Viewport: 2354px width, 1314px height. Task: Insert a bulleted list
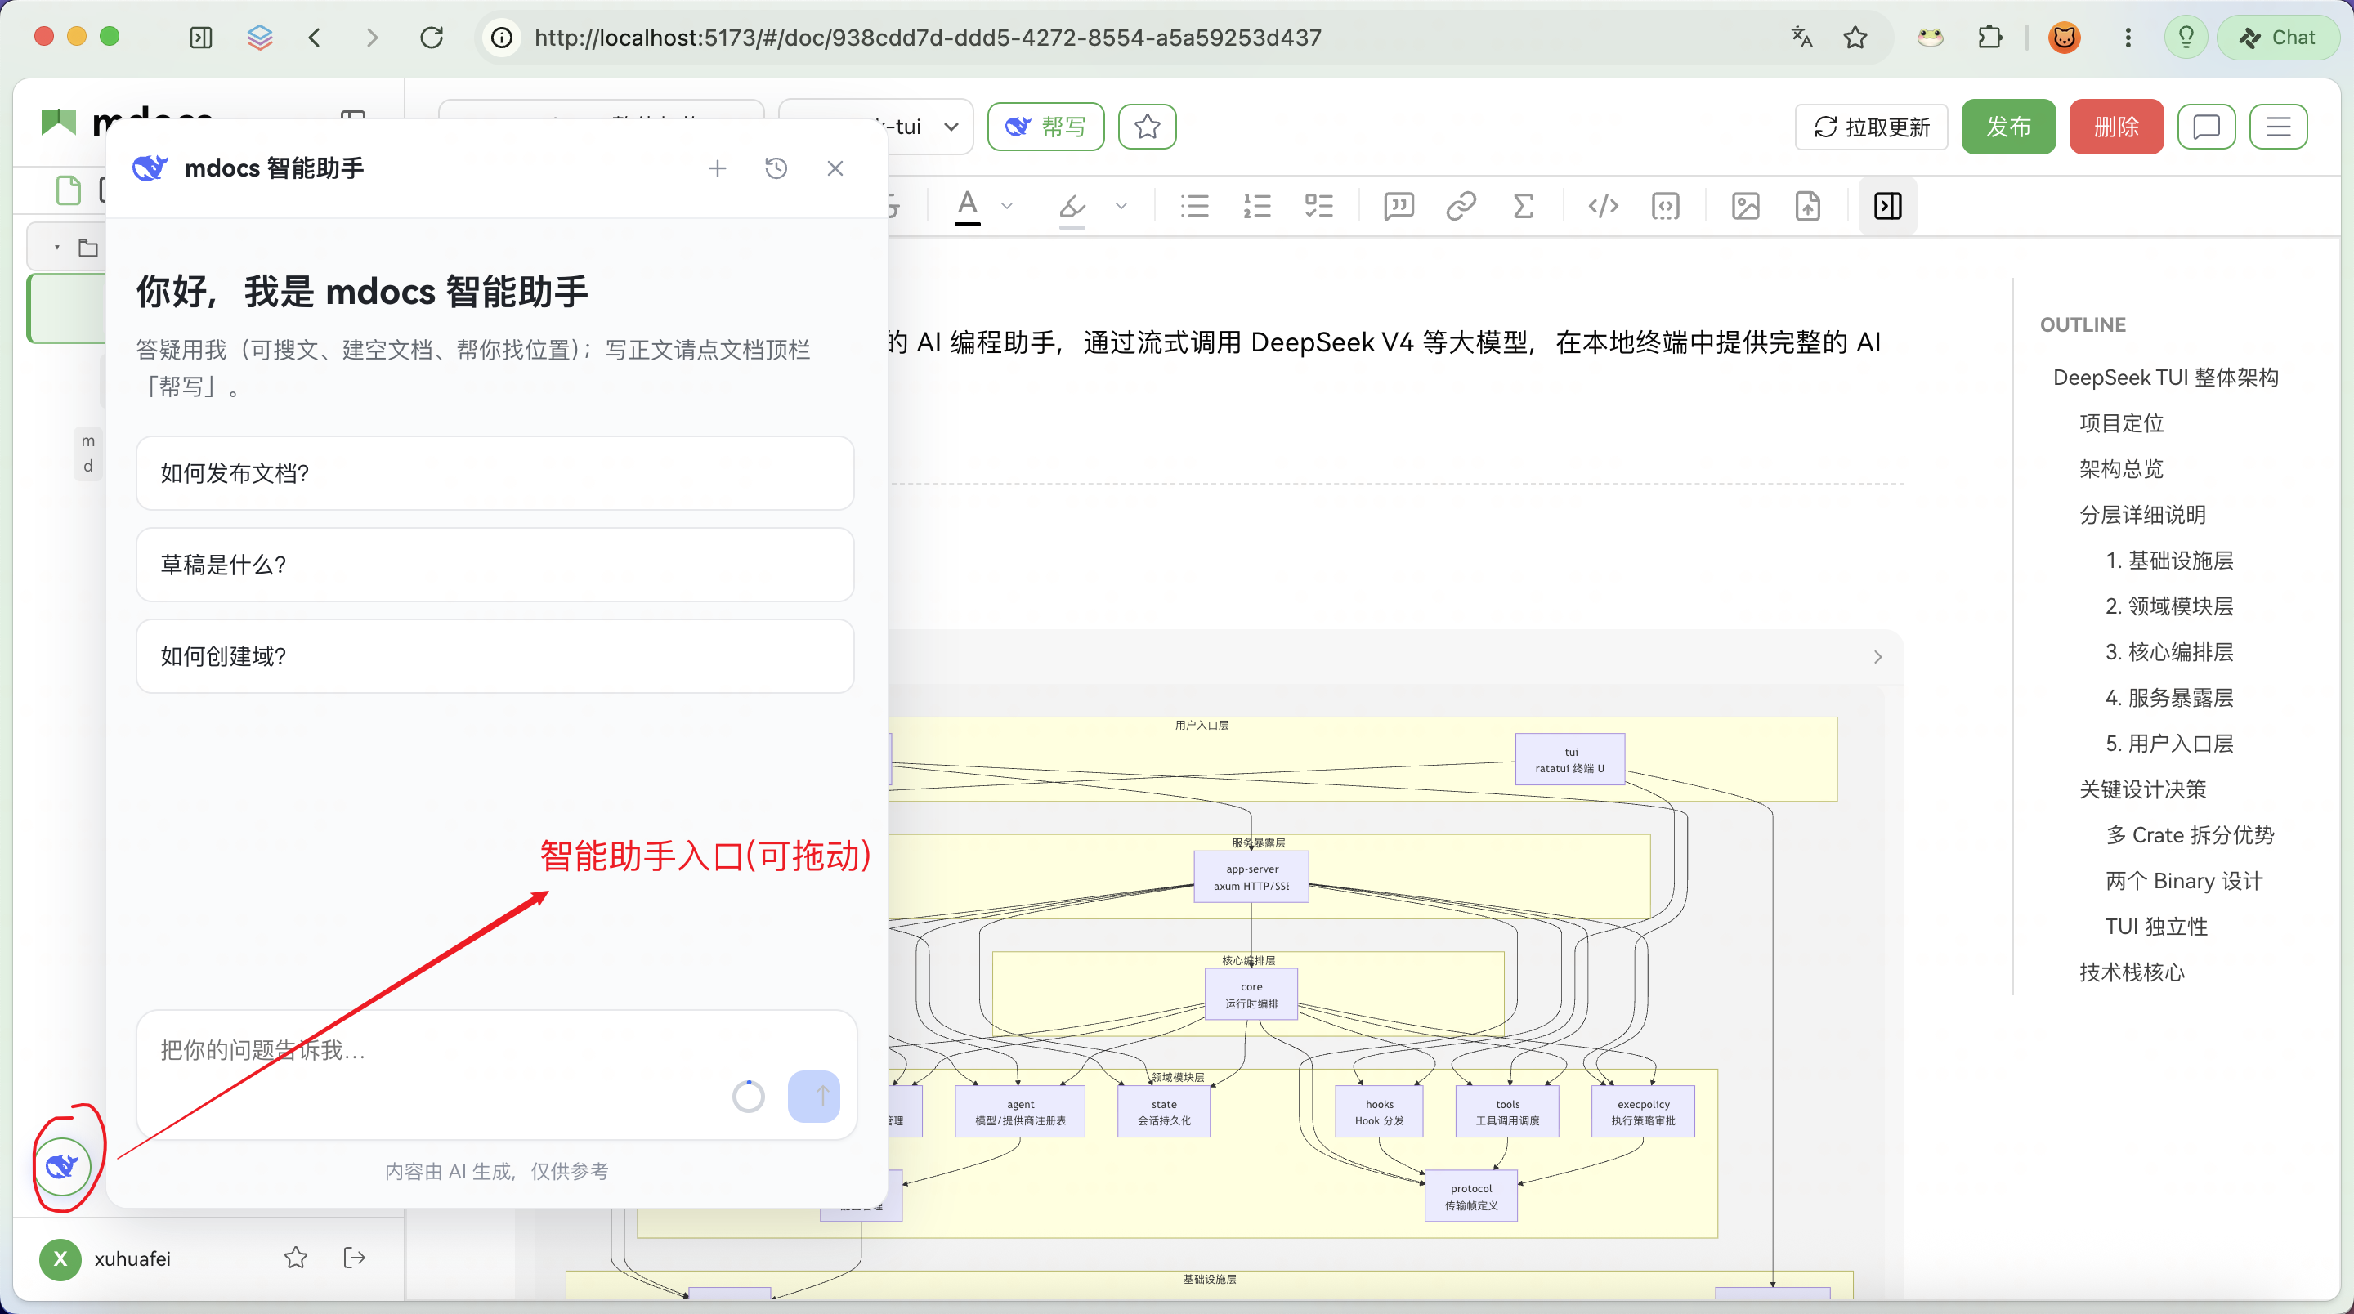(x=1194, y=206)
